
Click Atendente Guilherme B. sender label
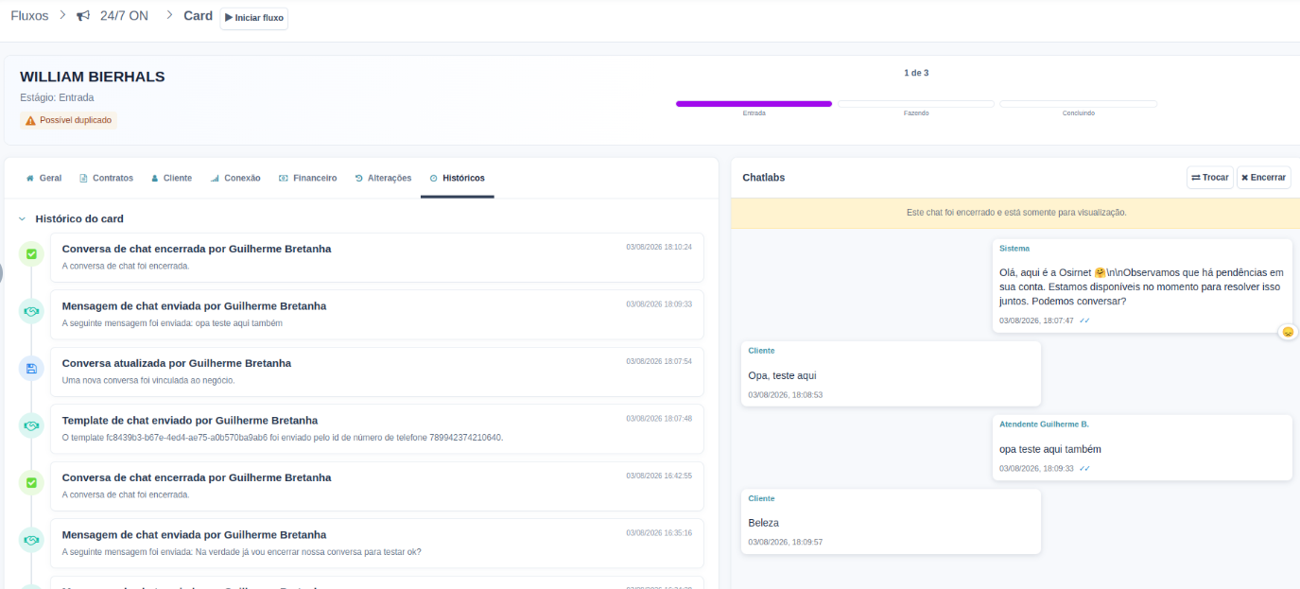[1044, 424]
